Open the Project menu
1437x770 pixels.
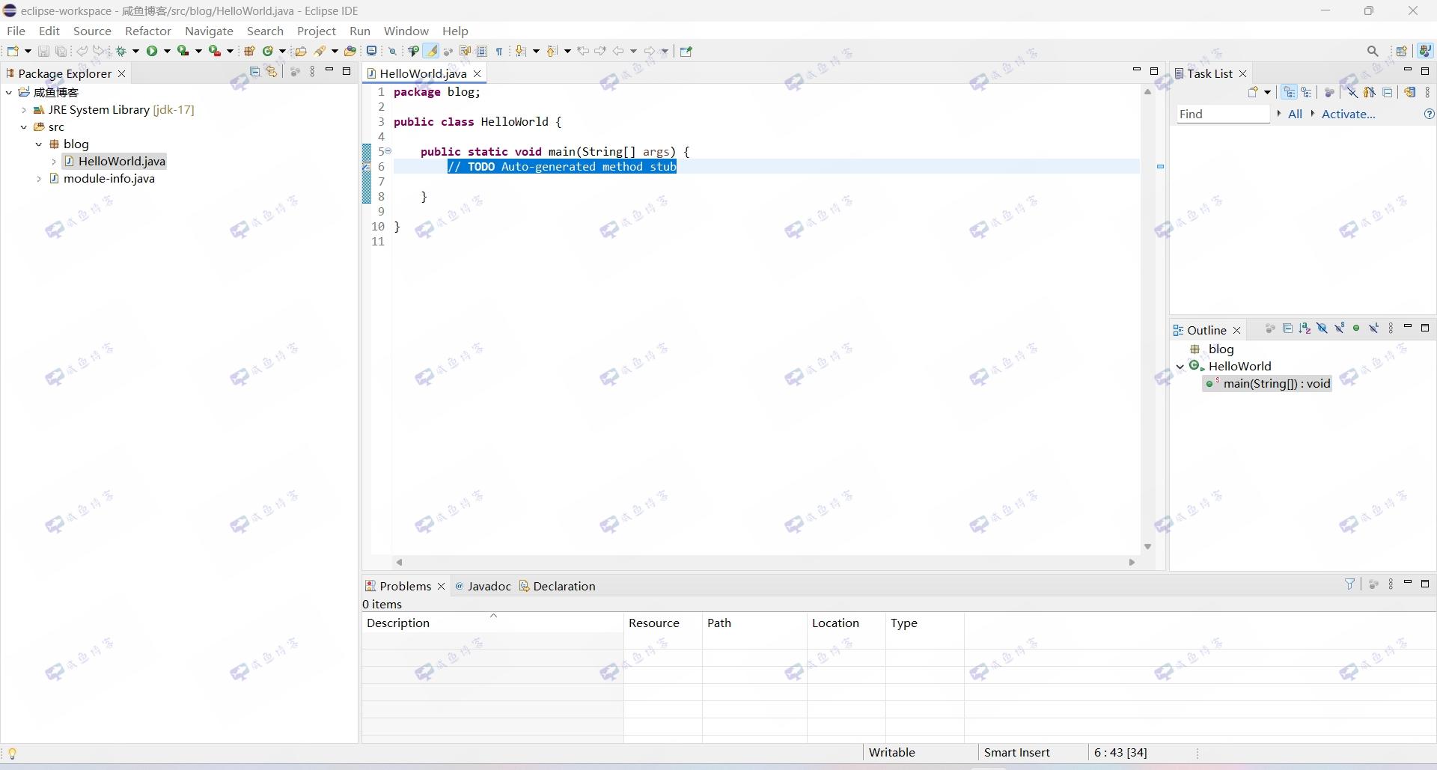tap(316, 31)
